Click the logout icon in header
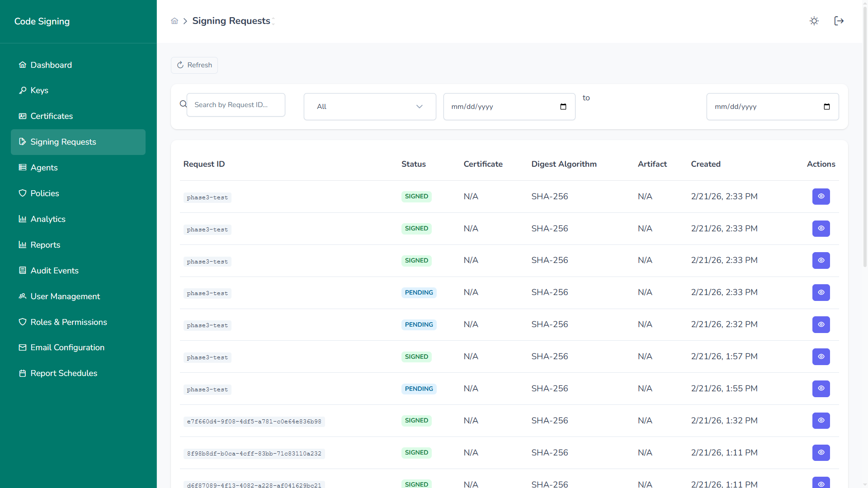The height and width of the screenshot is (488, 868). tap(839, 21)
